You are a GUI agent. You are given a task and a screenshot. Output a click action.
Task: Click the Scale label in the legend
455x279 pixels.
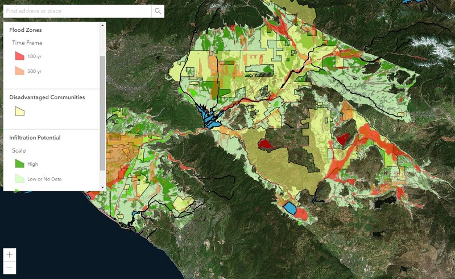click(x=19, y=150)
